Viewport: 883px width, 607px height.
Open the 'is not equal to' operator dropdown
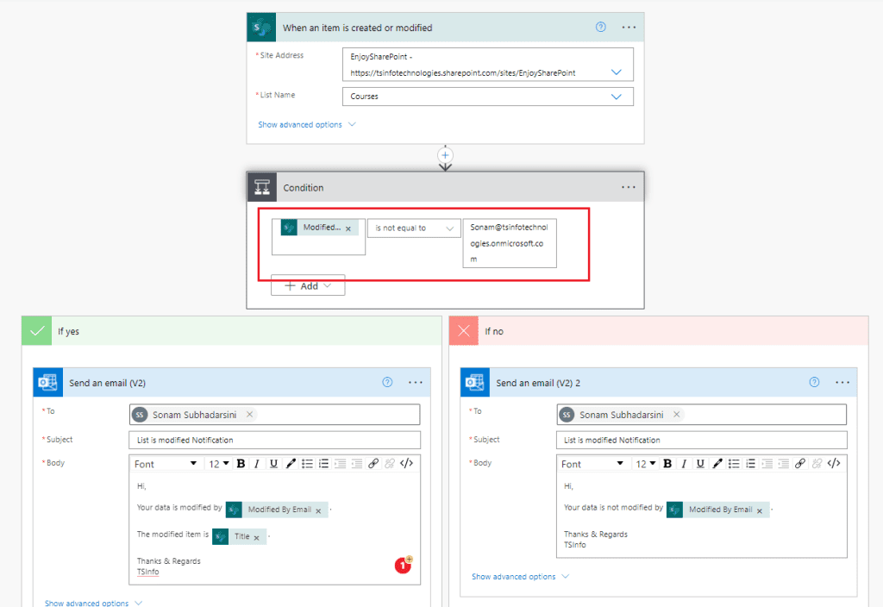coord(414,228)
